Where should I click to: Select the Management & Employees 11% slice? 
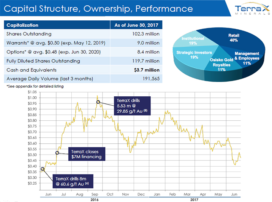247,58
